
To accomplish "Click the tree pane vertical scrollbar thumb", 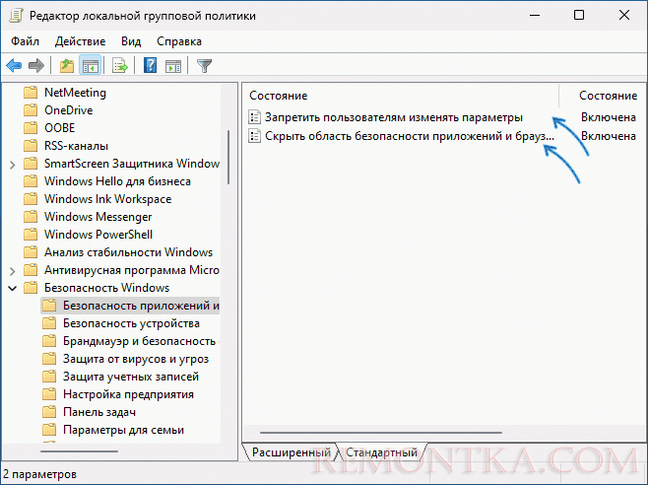I will point(228,158).
